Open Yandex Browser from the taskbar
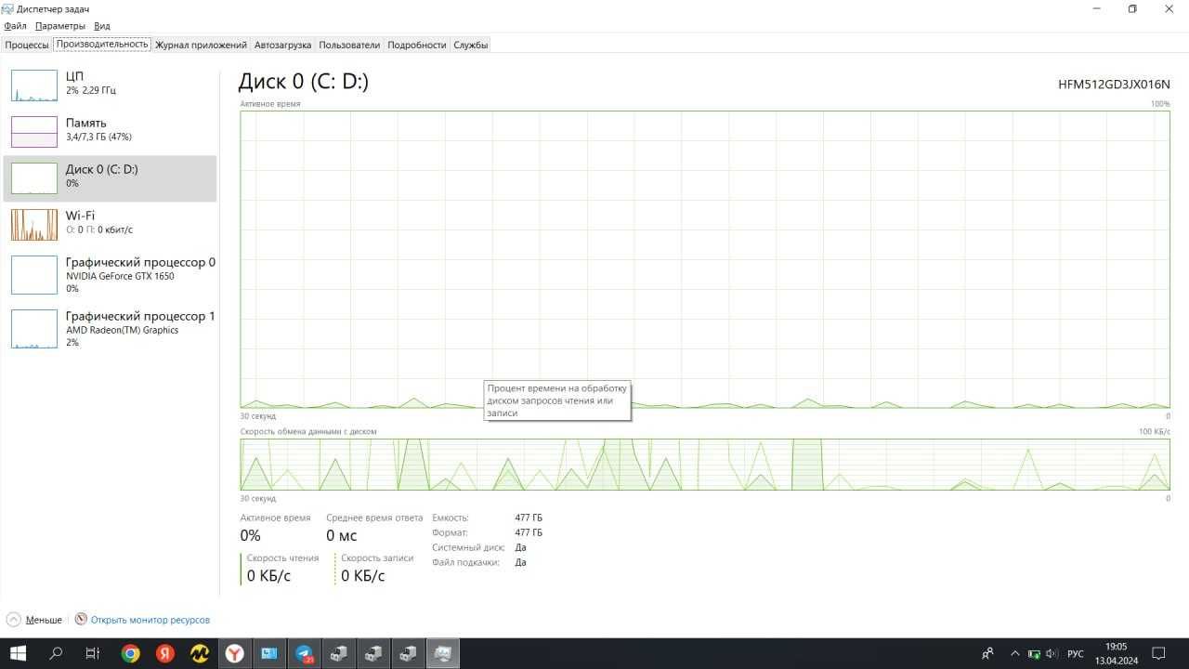Screen dimensions: 1189x669 tap(235, 653)
